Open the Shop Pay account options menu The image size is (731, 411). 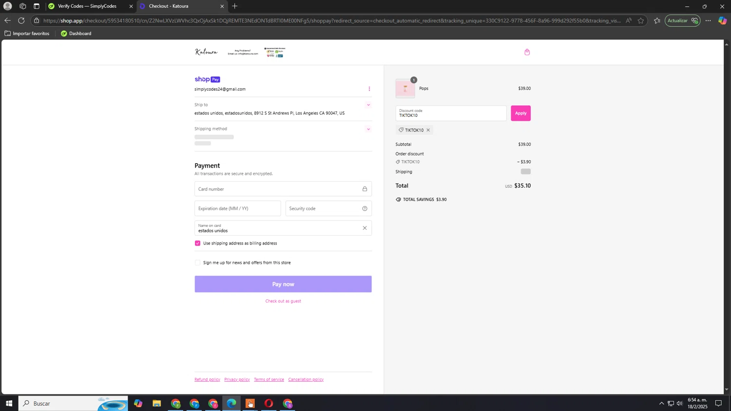click(x=369, y=89)
